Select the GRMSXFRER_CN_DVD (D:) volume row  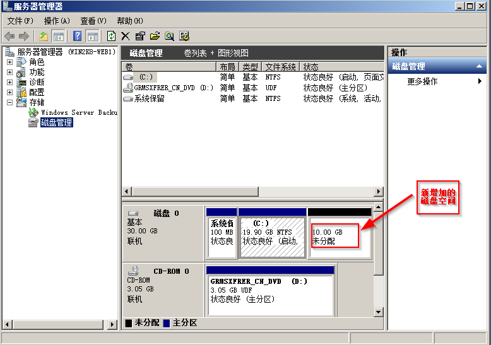(x=253, y=88)
